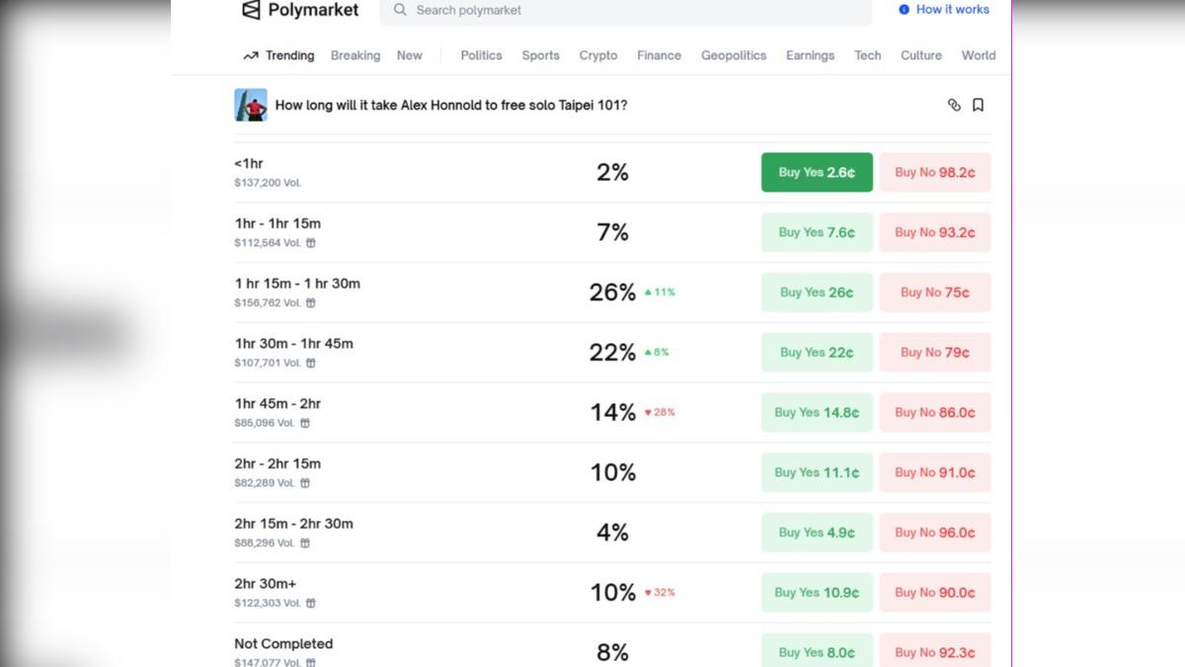Click the How it works info icon

904,9
